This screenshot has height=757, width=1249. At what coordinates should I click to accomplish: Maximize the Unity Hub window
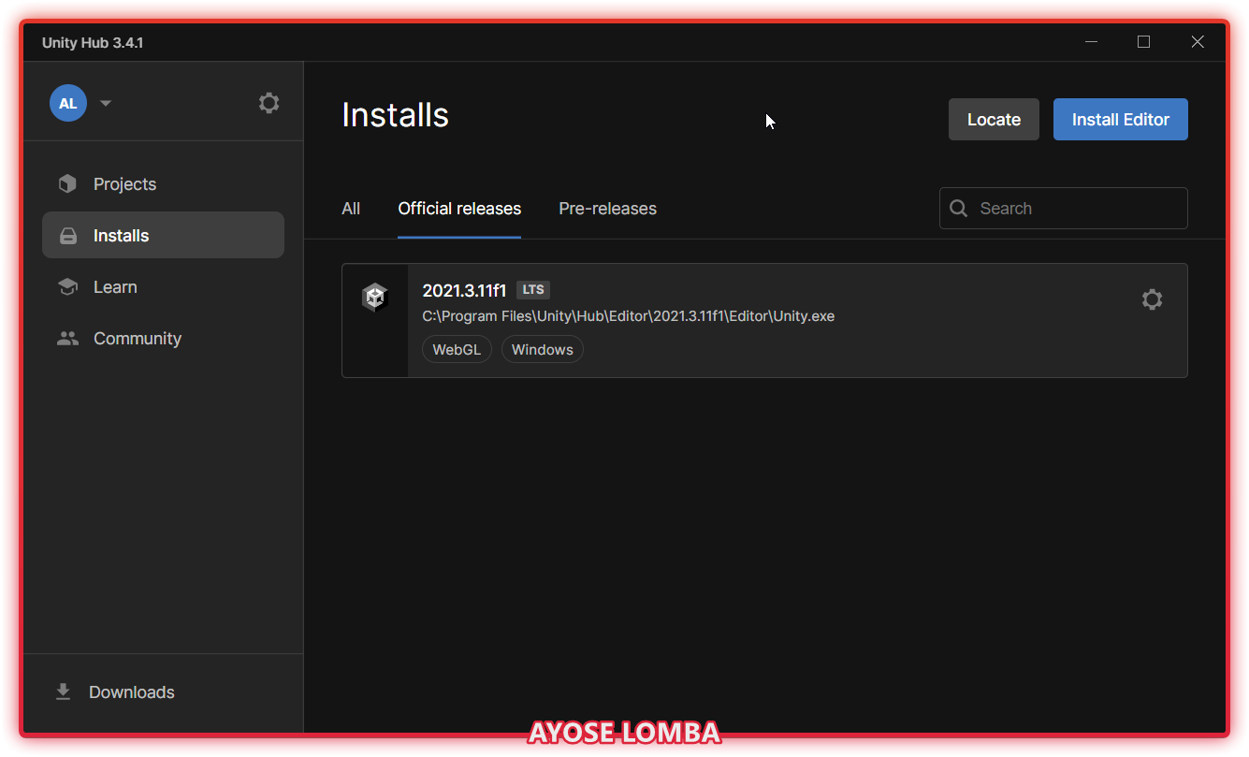(1143, 42)
